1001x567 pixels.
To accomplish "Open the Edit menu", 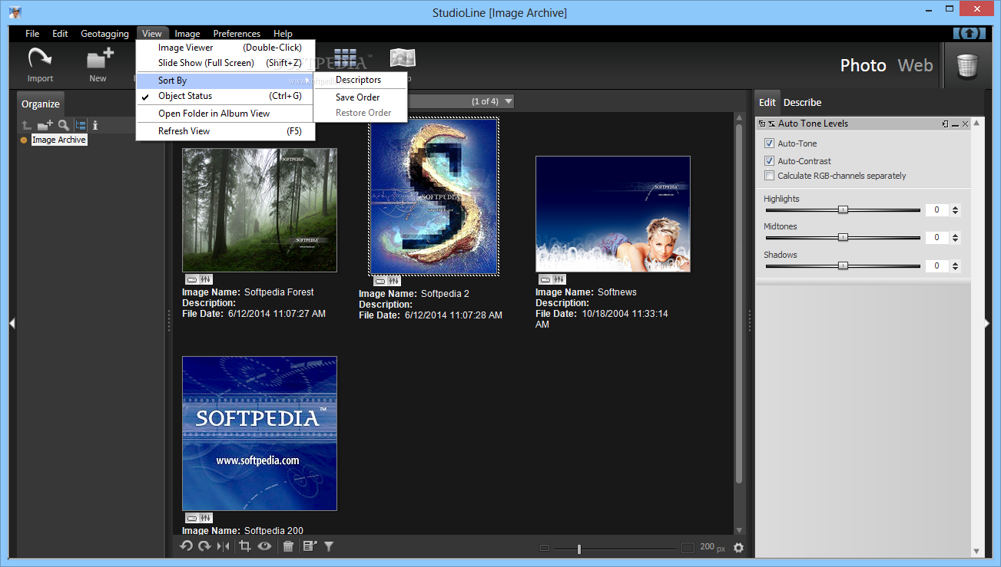I will pyautogui.click(x=60, y=34).
